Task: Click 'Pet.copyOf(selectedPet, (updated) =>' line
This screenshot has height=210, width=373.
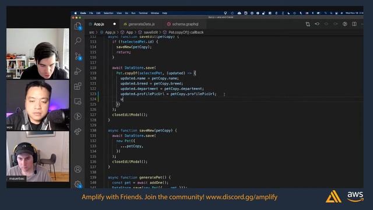Action: 156,73
